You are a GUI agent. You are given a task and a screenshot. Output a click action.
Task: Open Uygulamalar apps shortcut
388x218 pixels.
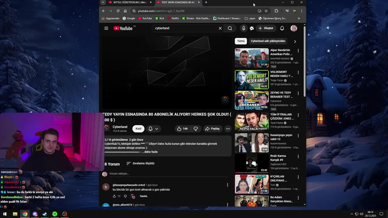110,18
